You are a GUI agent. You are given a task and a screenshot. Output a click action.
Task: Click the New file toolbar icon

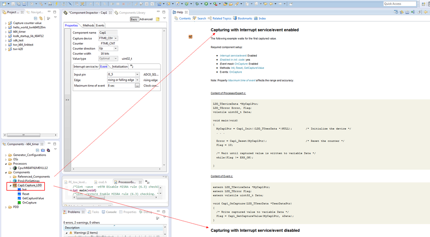[x=4, y=4]
